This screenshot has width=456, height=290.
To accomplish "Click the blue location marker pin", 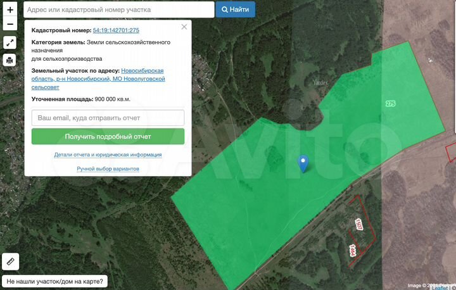I will 303,163.
